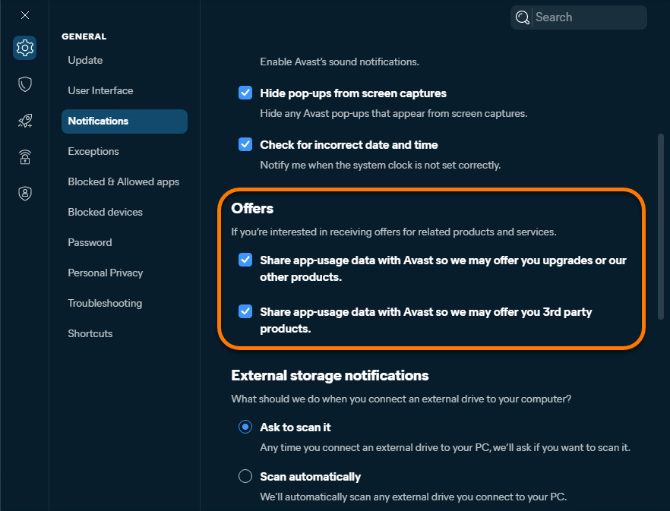Click 'Hide any Avast pop-ups' description text

pos(393,114)
